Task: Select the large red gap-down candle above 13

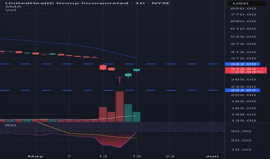Action: point(103,67)
